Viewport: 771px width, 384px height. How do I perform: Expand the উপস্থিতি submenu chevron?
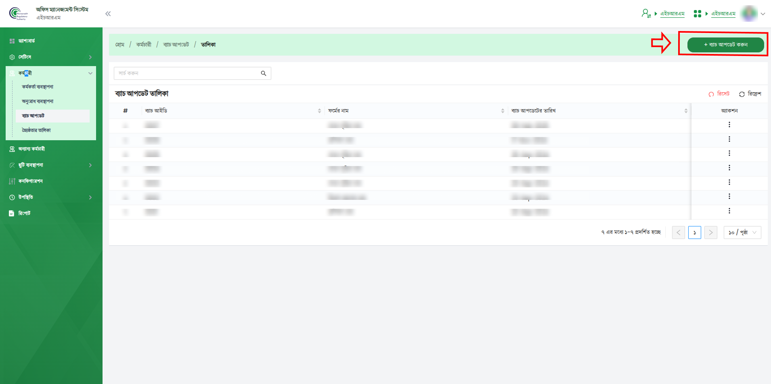pyautogui.click(x=90, y=197)
